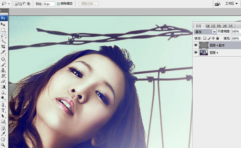Toggle lock all padlock icon
The image size is (241, 148).
[218, 38]
